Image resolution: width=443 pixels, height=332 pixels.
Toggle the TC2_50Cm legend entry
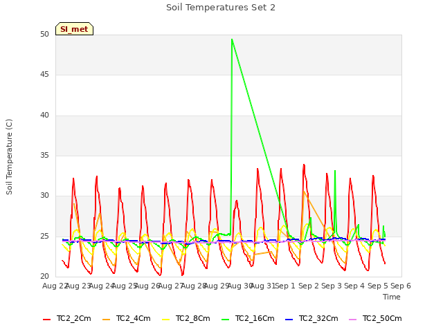[x=375, y=319]
